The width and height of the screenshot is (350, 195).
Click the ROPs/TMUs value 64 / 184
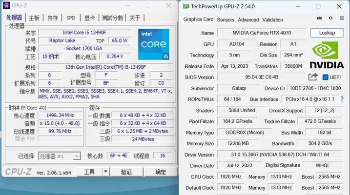(232, 99)
